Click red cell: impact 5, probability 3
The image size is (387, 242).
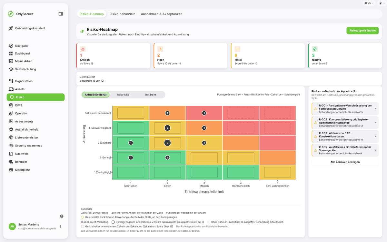(204, 113)
